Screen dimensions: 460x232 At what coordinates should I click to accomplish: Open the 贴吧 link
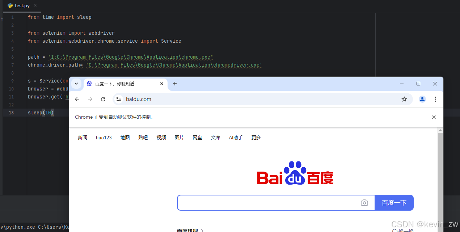tap(143, 138)
